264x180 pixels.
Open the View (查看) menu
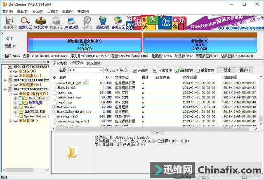[68, 12]
